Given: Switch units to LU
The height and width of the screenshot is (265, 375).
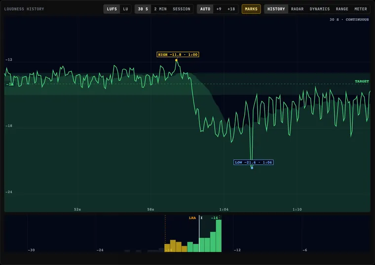Looking at the screenshot, I should (125, 9).
